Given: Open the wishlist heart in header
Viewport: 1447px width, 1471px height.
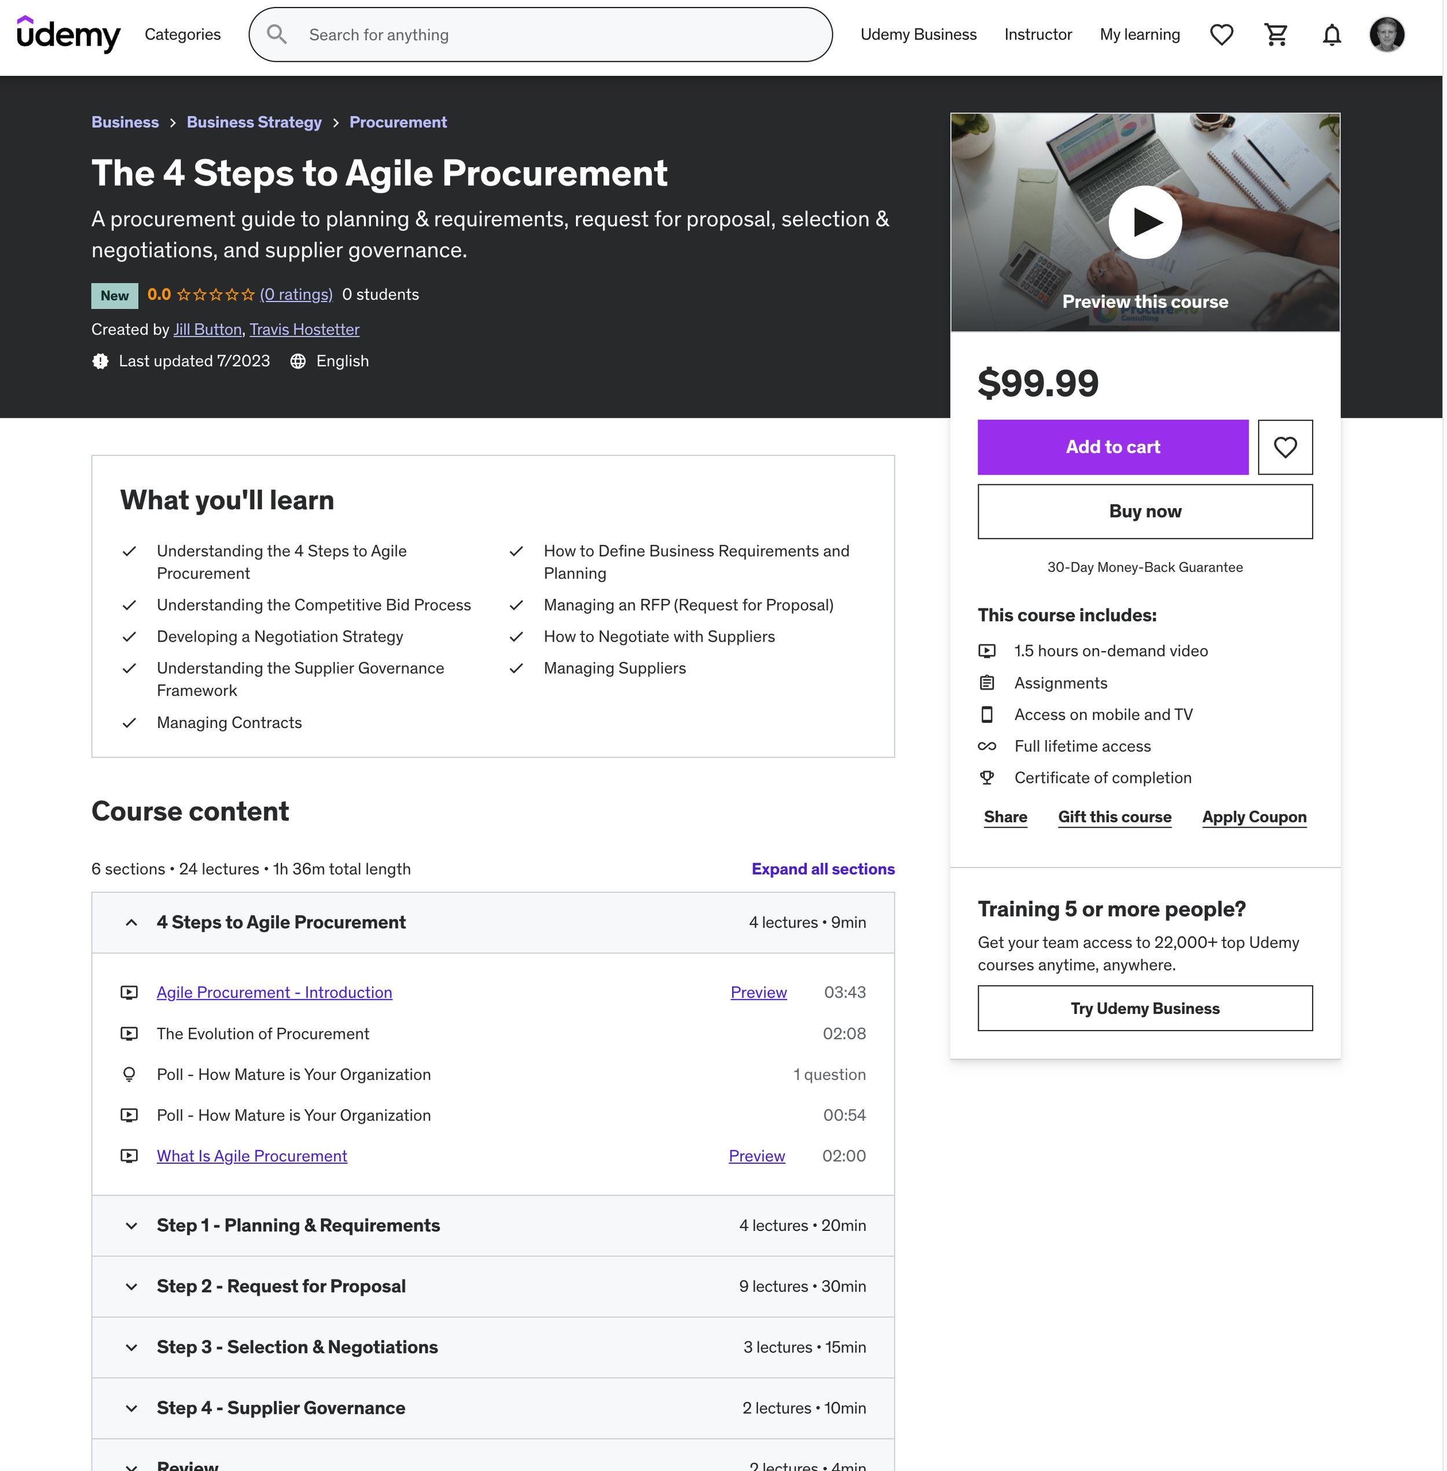Looking at the screenshot, I should [x=1221, y=34].
